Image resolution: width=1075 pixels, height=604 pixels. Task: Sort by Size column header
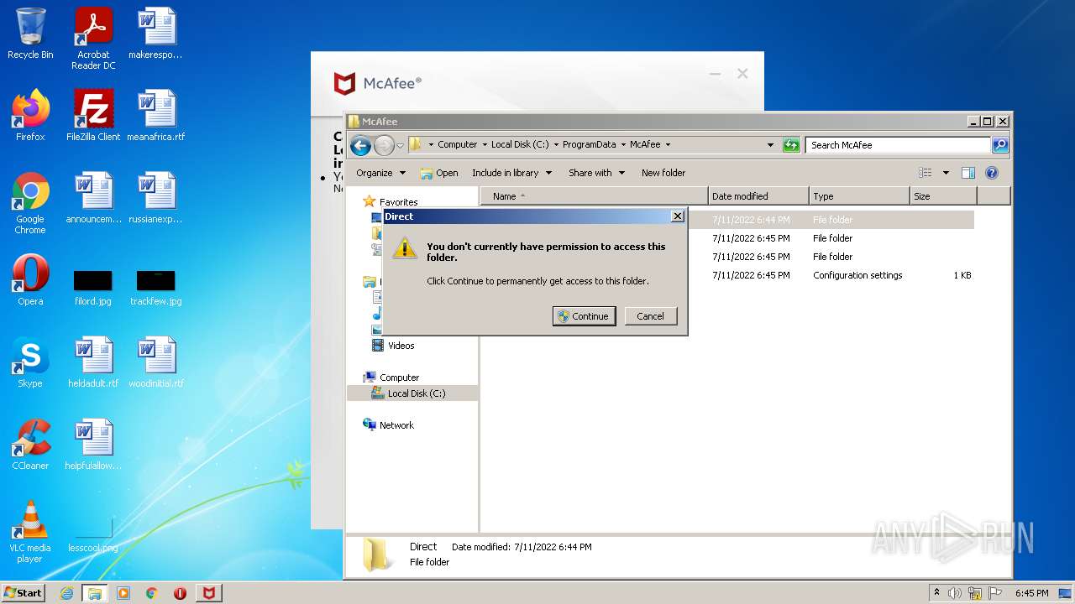click(x=943, y=196)
